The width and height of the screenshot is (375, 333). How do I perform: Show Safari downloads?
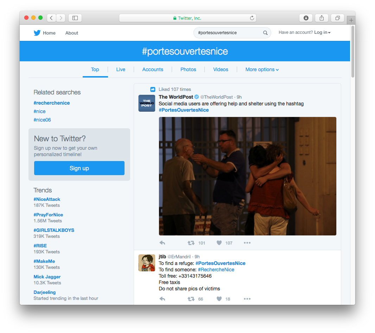point(306,18)
